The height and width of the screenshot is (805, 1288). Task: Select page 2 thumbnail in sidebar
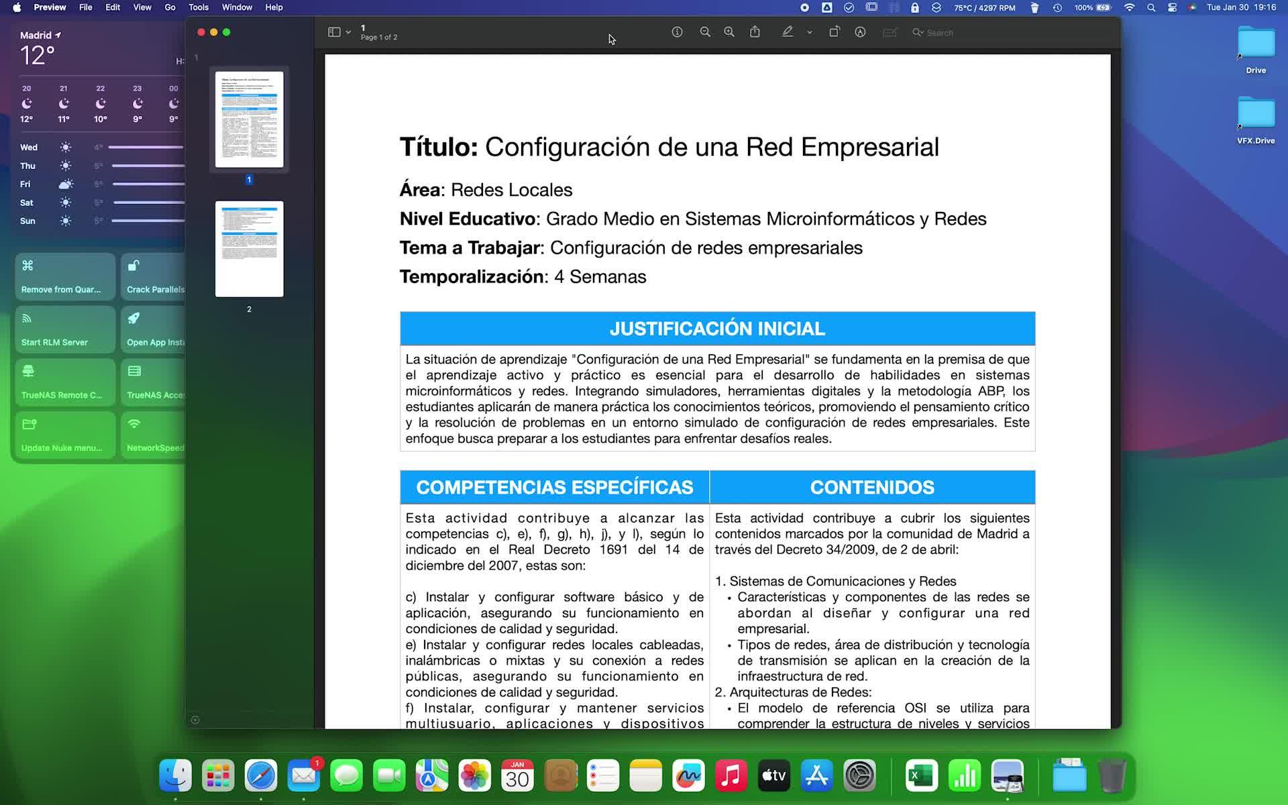point(249,249)
